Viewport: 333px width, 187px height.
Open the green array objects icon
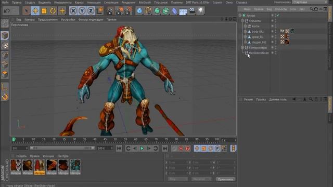click(x=165, y=11)
